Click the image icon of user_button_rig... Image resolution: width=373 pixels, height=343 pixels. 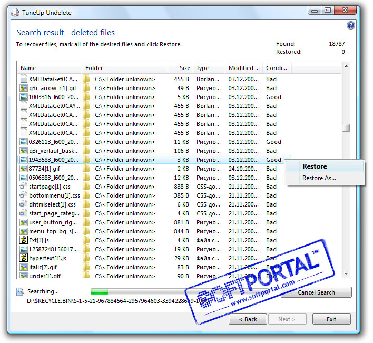click(23, 223)
